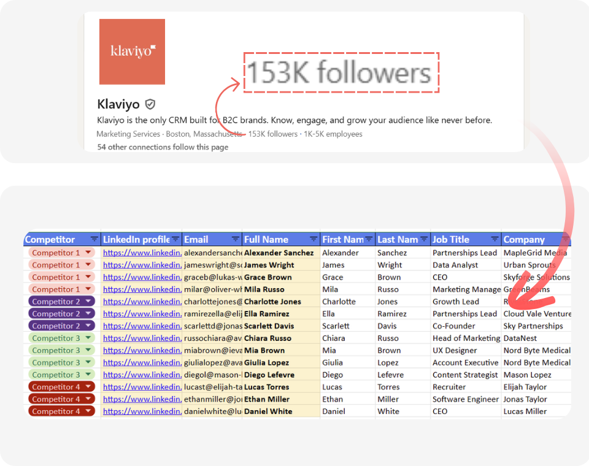
Task: Click the 'Marketing Services' label
Action: coord(128,134)
